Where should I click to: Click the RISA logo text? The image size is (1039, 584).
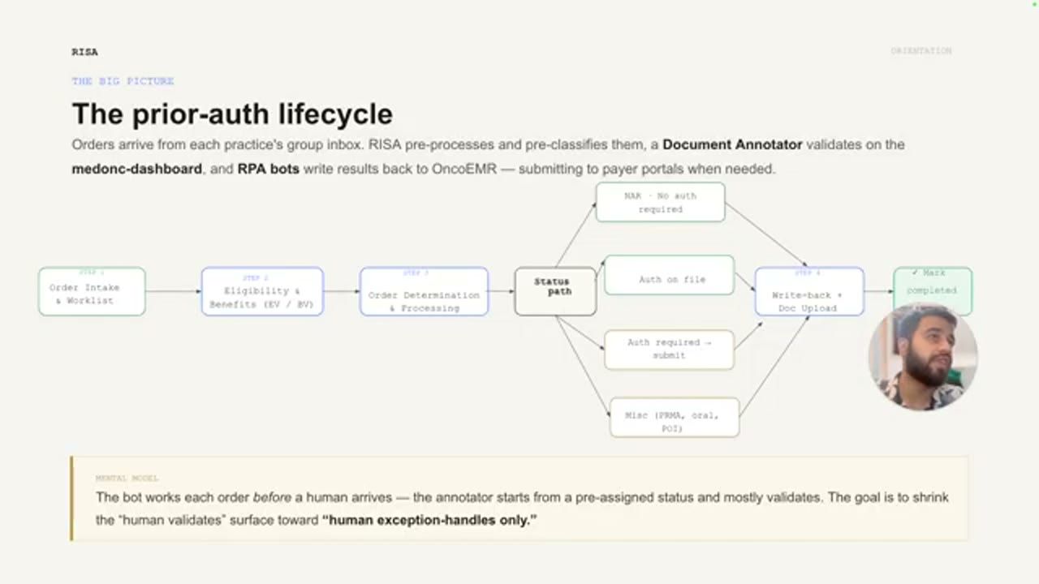click(84, 52)
